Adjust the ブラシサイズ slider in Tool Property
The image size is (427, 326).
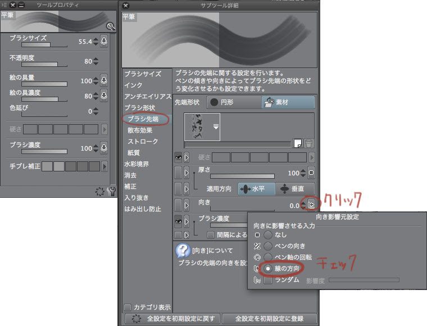(x=44, y=44)
